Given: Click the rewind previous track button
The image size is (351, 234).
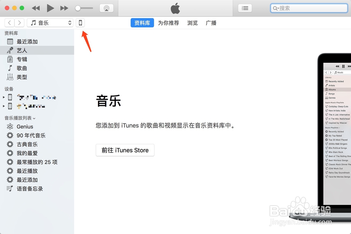Looking at the screenshot, I should coord(36,8).
